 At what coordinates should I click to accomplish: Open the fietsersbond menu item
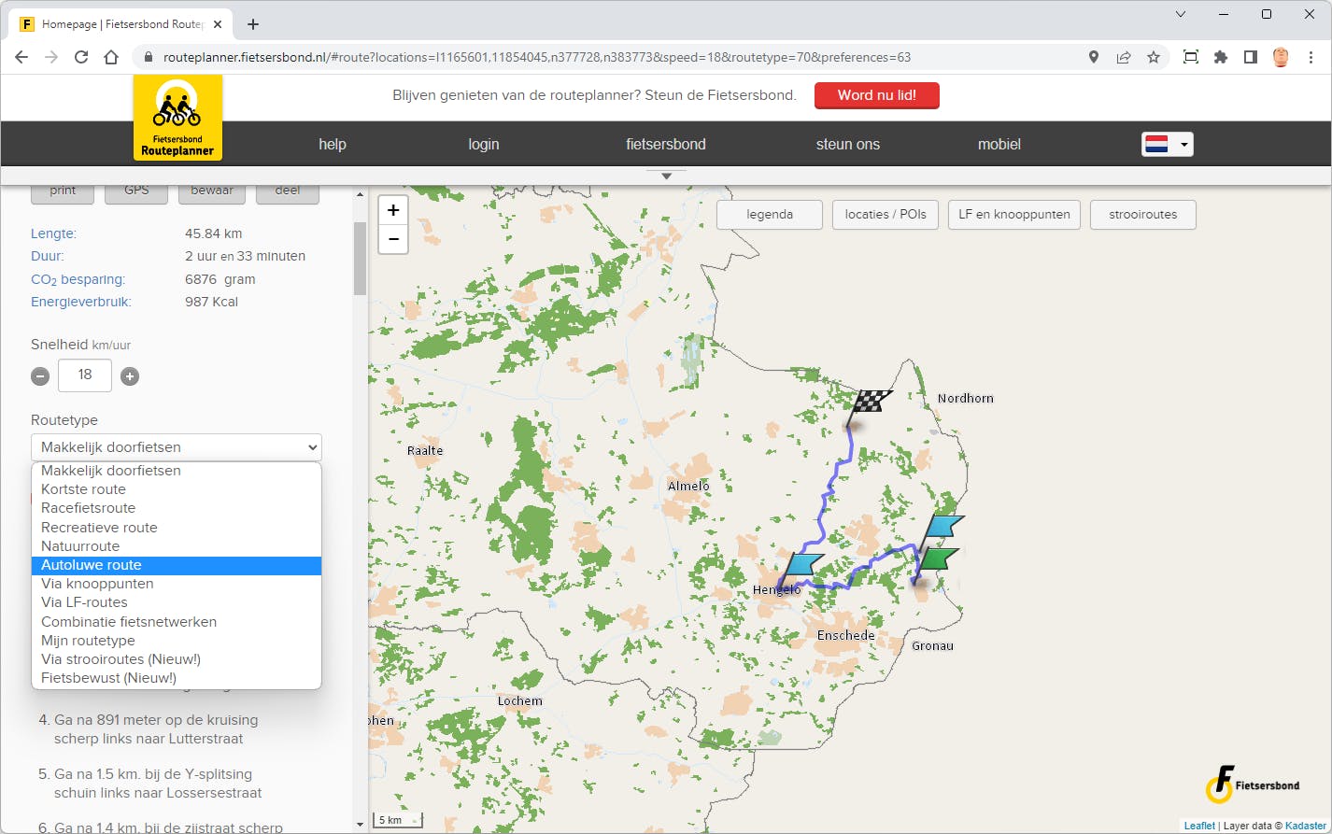coord(666,144)
